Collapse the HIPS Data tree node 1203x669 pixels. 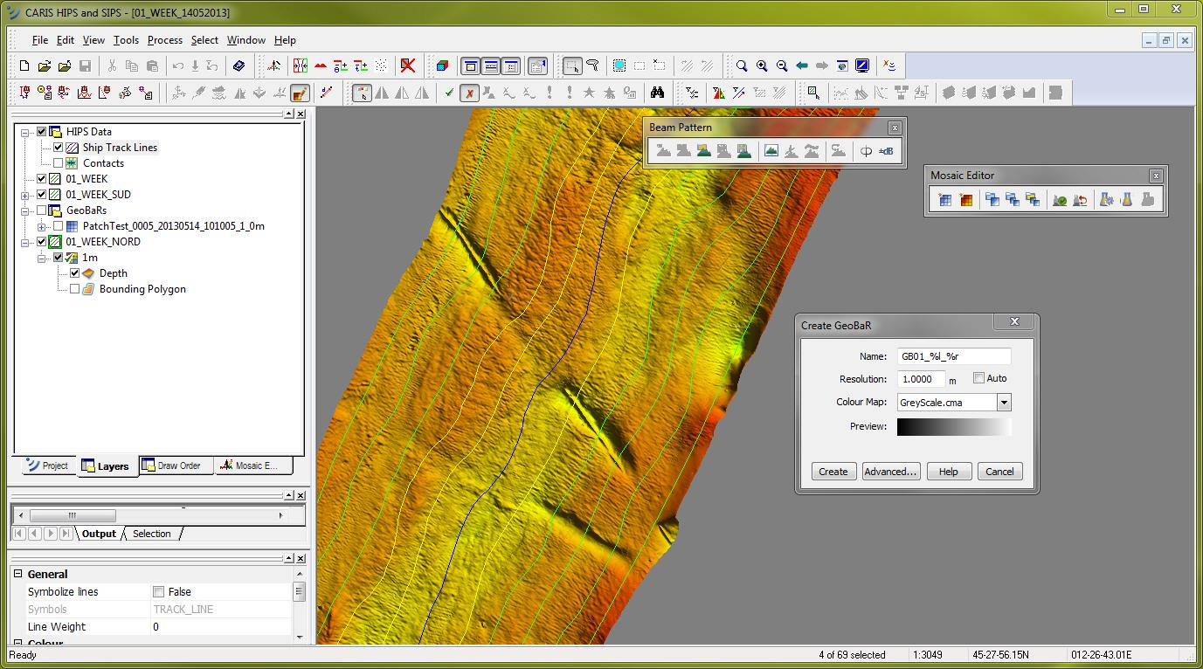coord(25,132)
